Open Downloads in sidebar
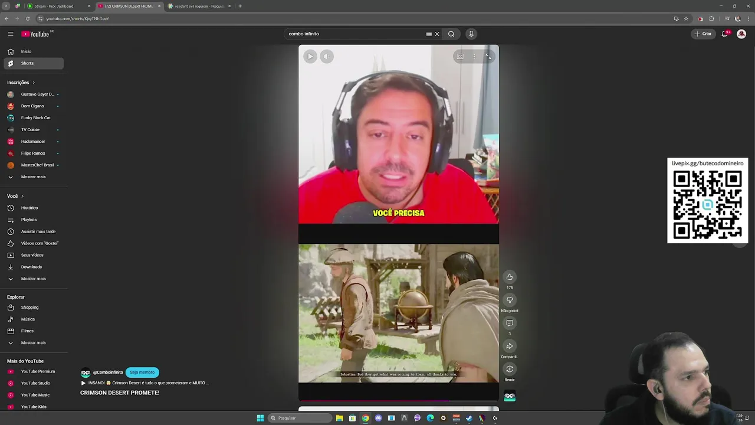 pos(34,267)
